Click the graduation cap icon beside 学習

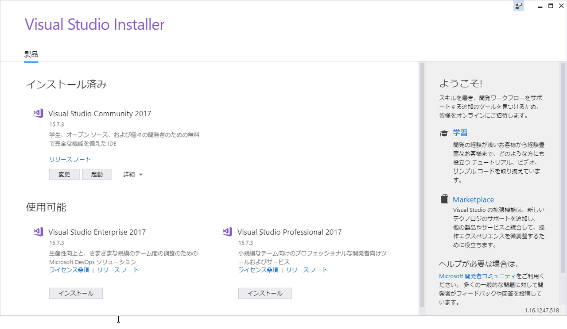click(444, 133)
